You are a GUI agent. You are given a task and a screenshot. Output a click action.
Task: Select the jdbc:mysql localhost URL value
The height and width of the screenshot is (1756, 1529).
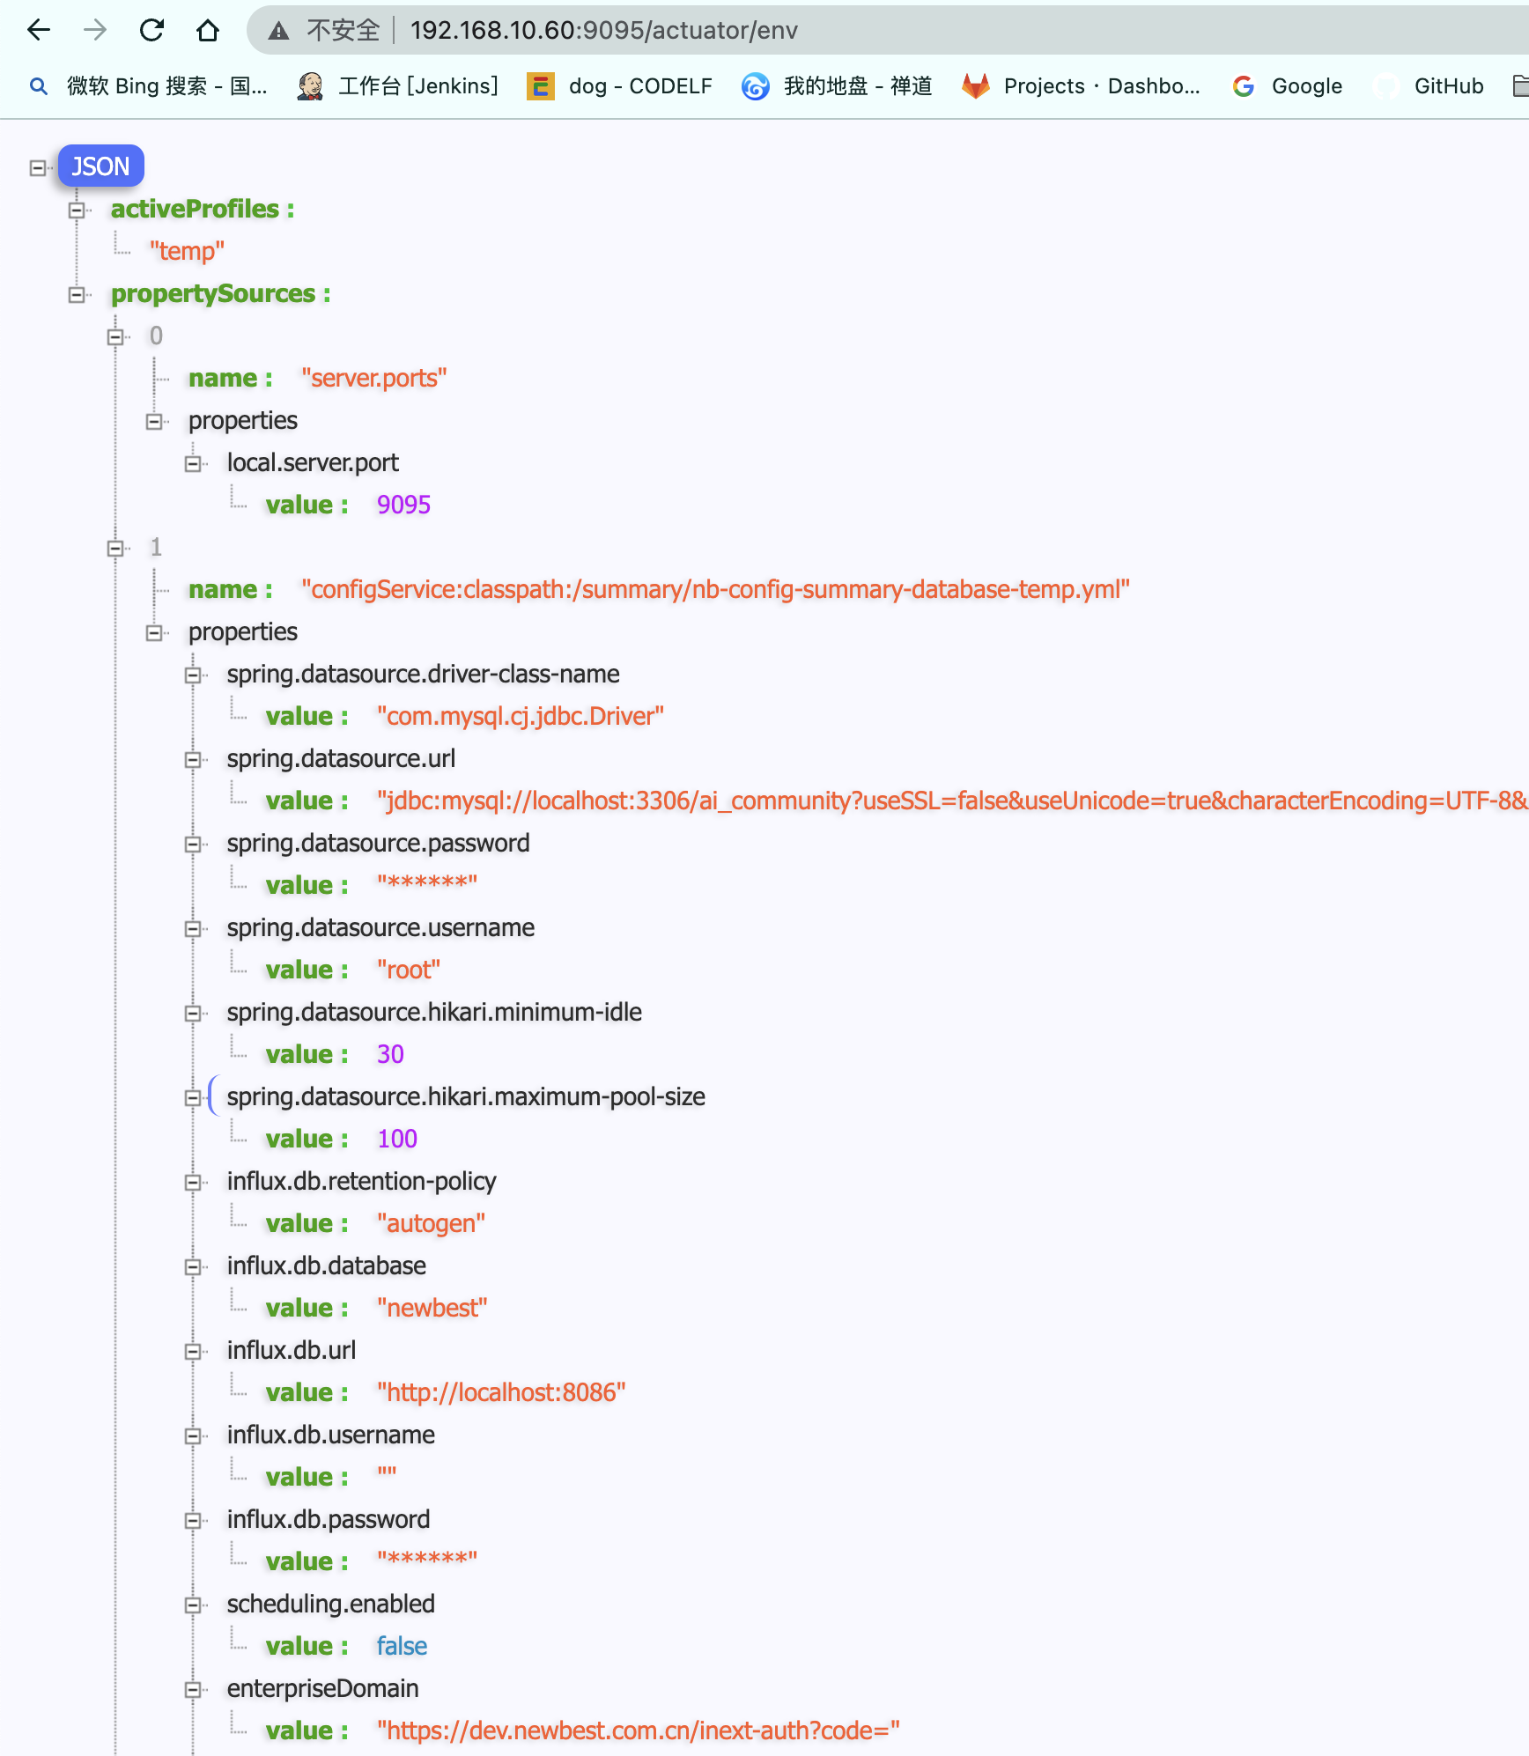point(952,801)
